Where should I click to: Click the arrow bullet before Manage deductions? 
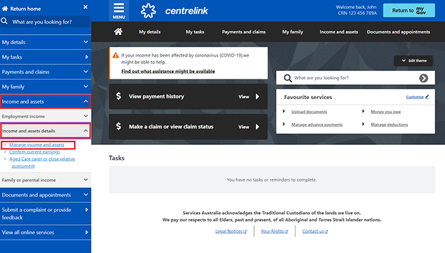pos(363,124)
